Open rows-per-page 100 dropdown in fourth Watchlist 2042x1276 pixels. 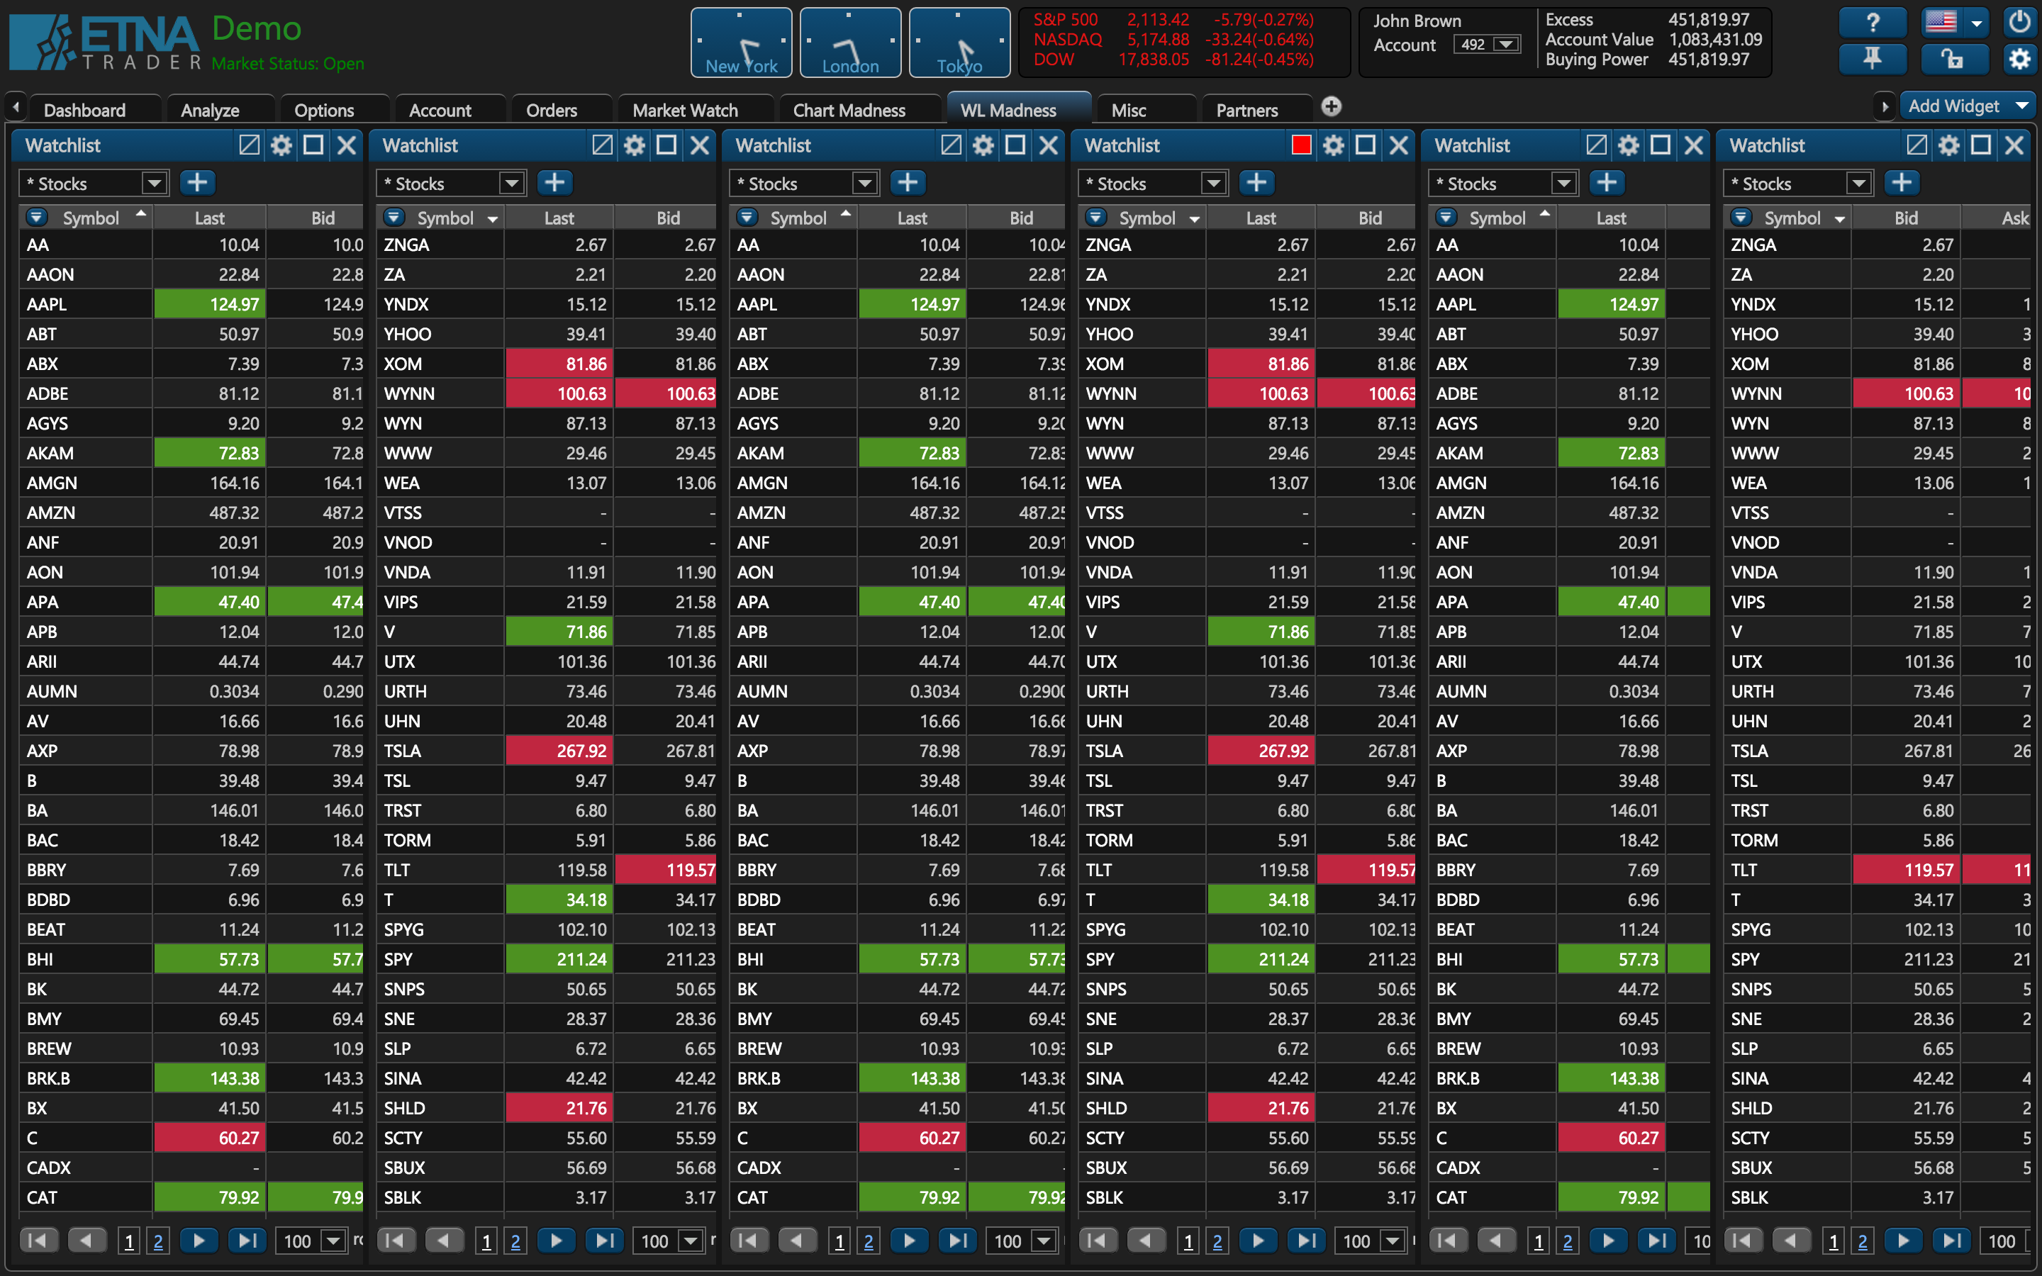[x=1371, y=1241]
